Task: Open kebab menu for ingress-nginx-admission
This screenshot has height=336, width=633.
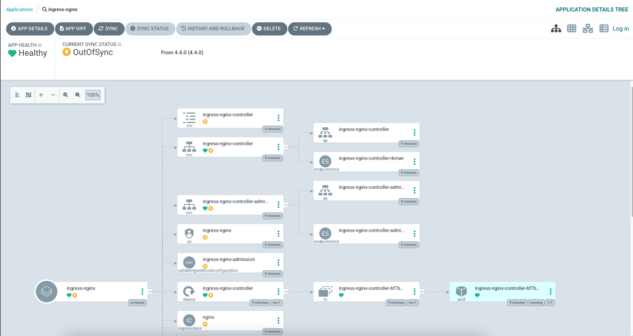Action: click(279, 263)
